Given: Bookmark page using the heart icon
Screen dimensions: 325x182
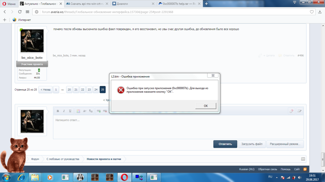Looking at the screenshot, I should (312, 12).
